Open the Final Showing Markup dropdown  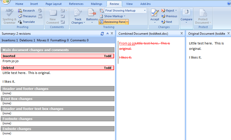point(145,11)
